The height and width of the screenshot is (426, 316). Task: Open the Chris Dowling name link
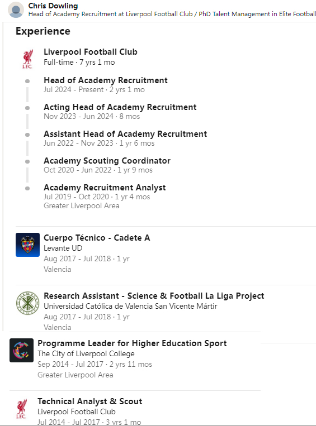tap(53, 6)
